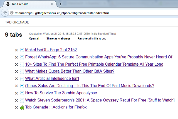178x119 pixels.
Task: Open MakeUseOf - Page 2 of 2152 link
Action: pos(51,50)
